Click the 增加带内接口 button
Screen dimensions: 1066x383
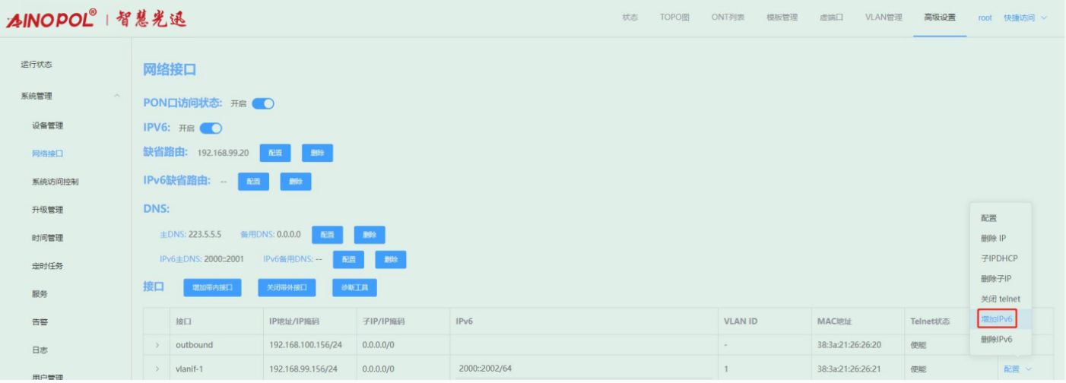pos(212,288)
